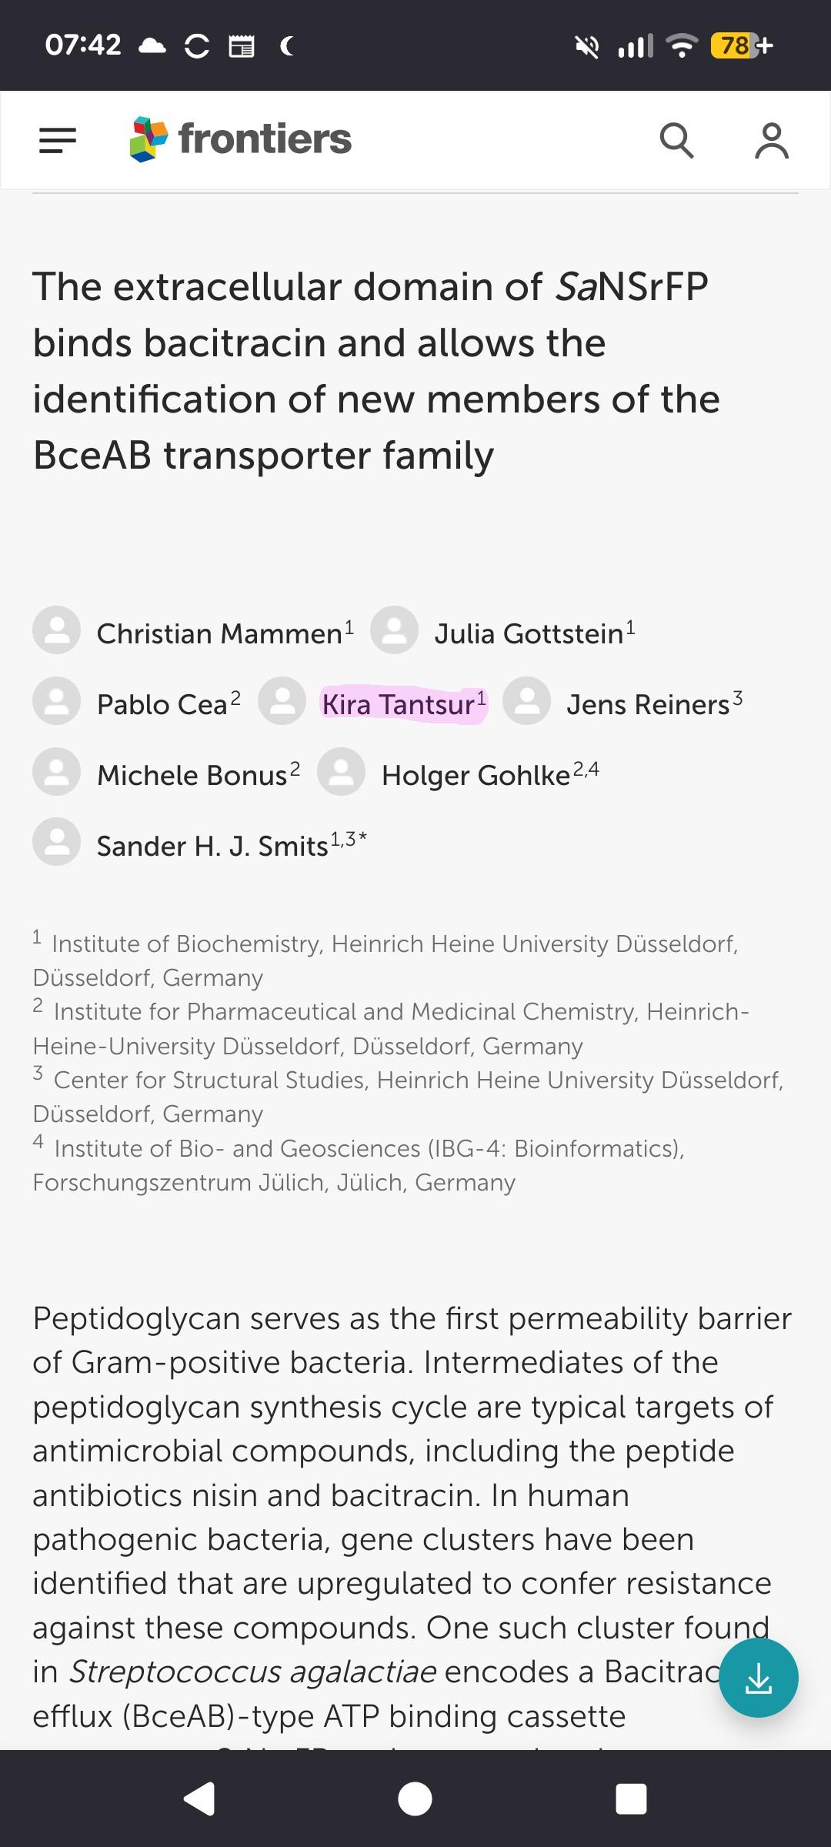View author Michele Bonus

(x=192, y=776)
